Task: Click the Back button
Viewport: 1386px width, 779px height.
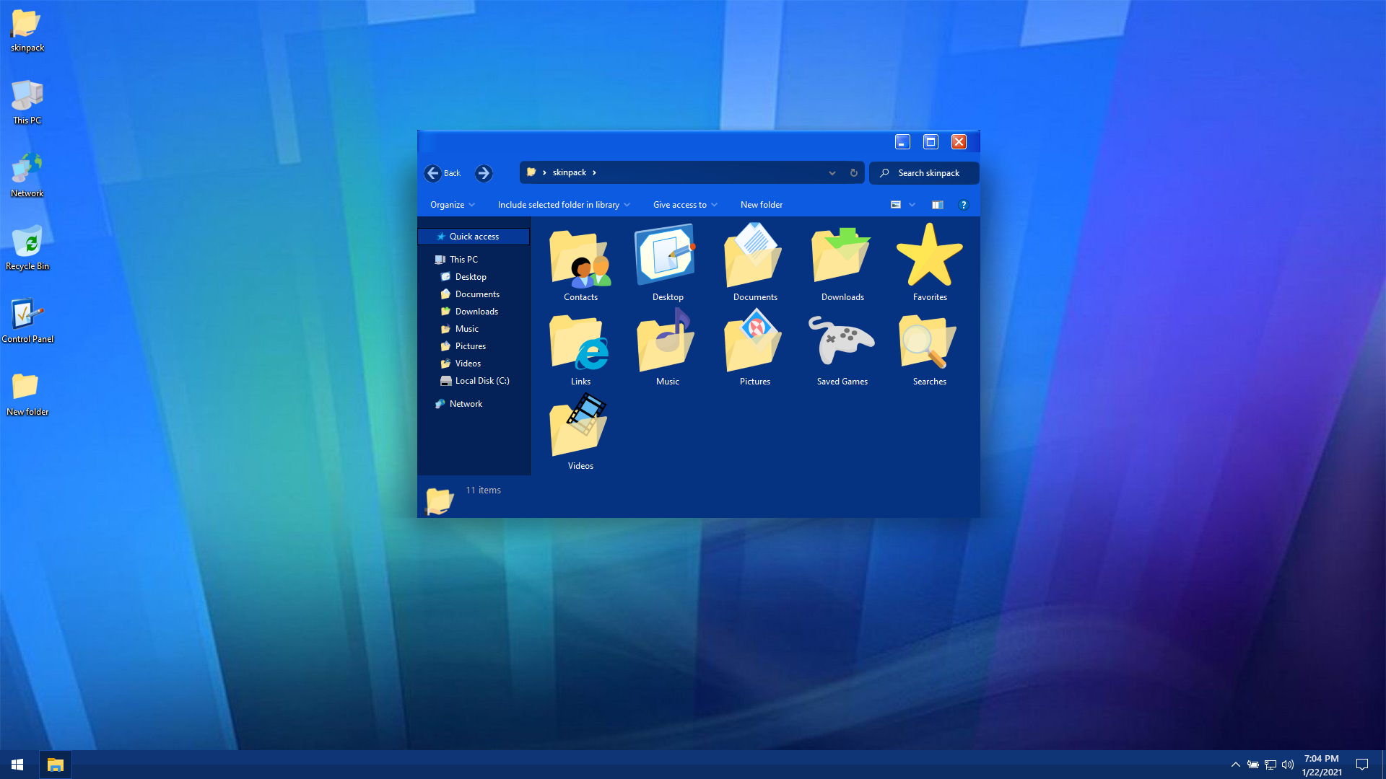Action: 443,173
